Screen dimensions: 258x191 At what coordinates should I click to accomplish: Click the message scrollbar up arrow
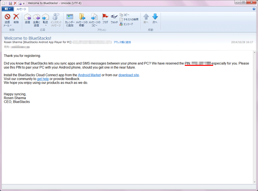pyautogui.click(x=254, y=53)
